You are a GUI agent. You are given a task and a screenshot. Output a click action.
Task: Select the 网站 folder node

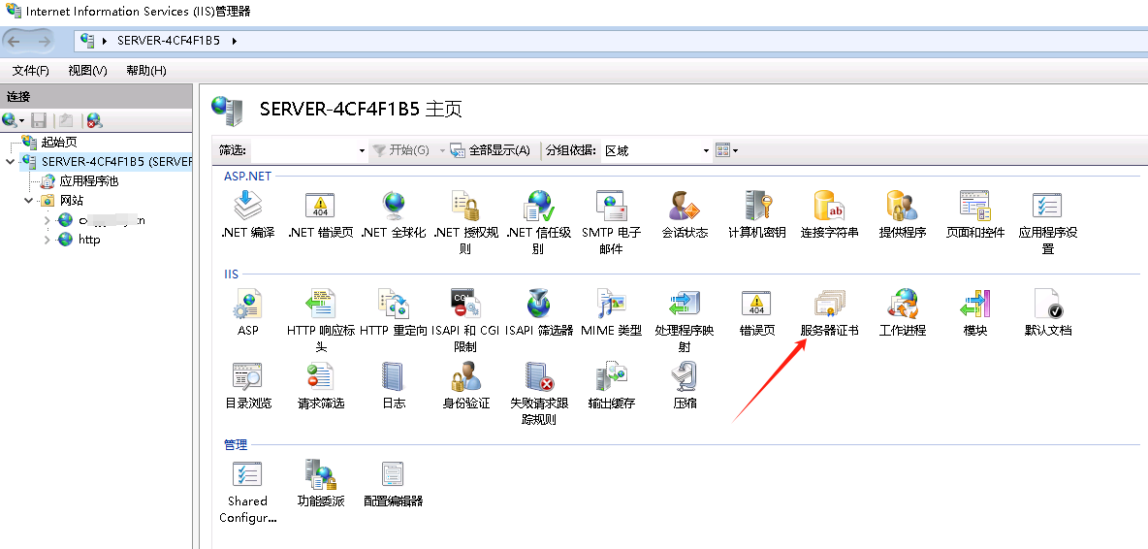(71, 200)
